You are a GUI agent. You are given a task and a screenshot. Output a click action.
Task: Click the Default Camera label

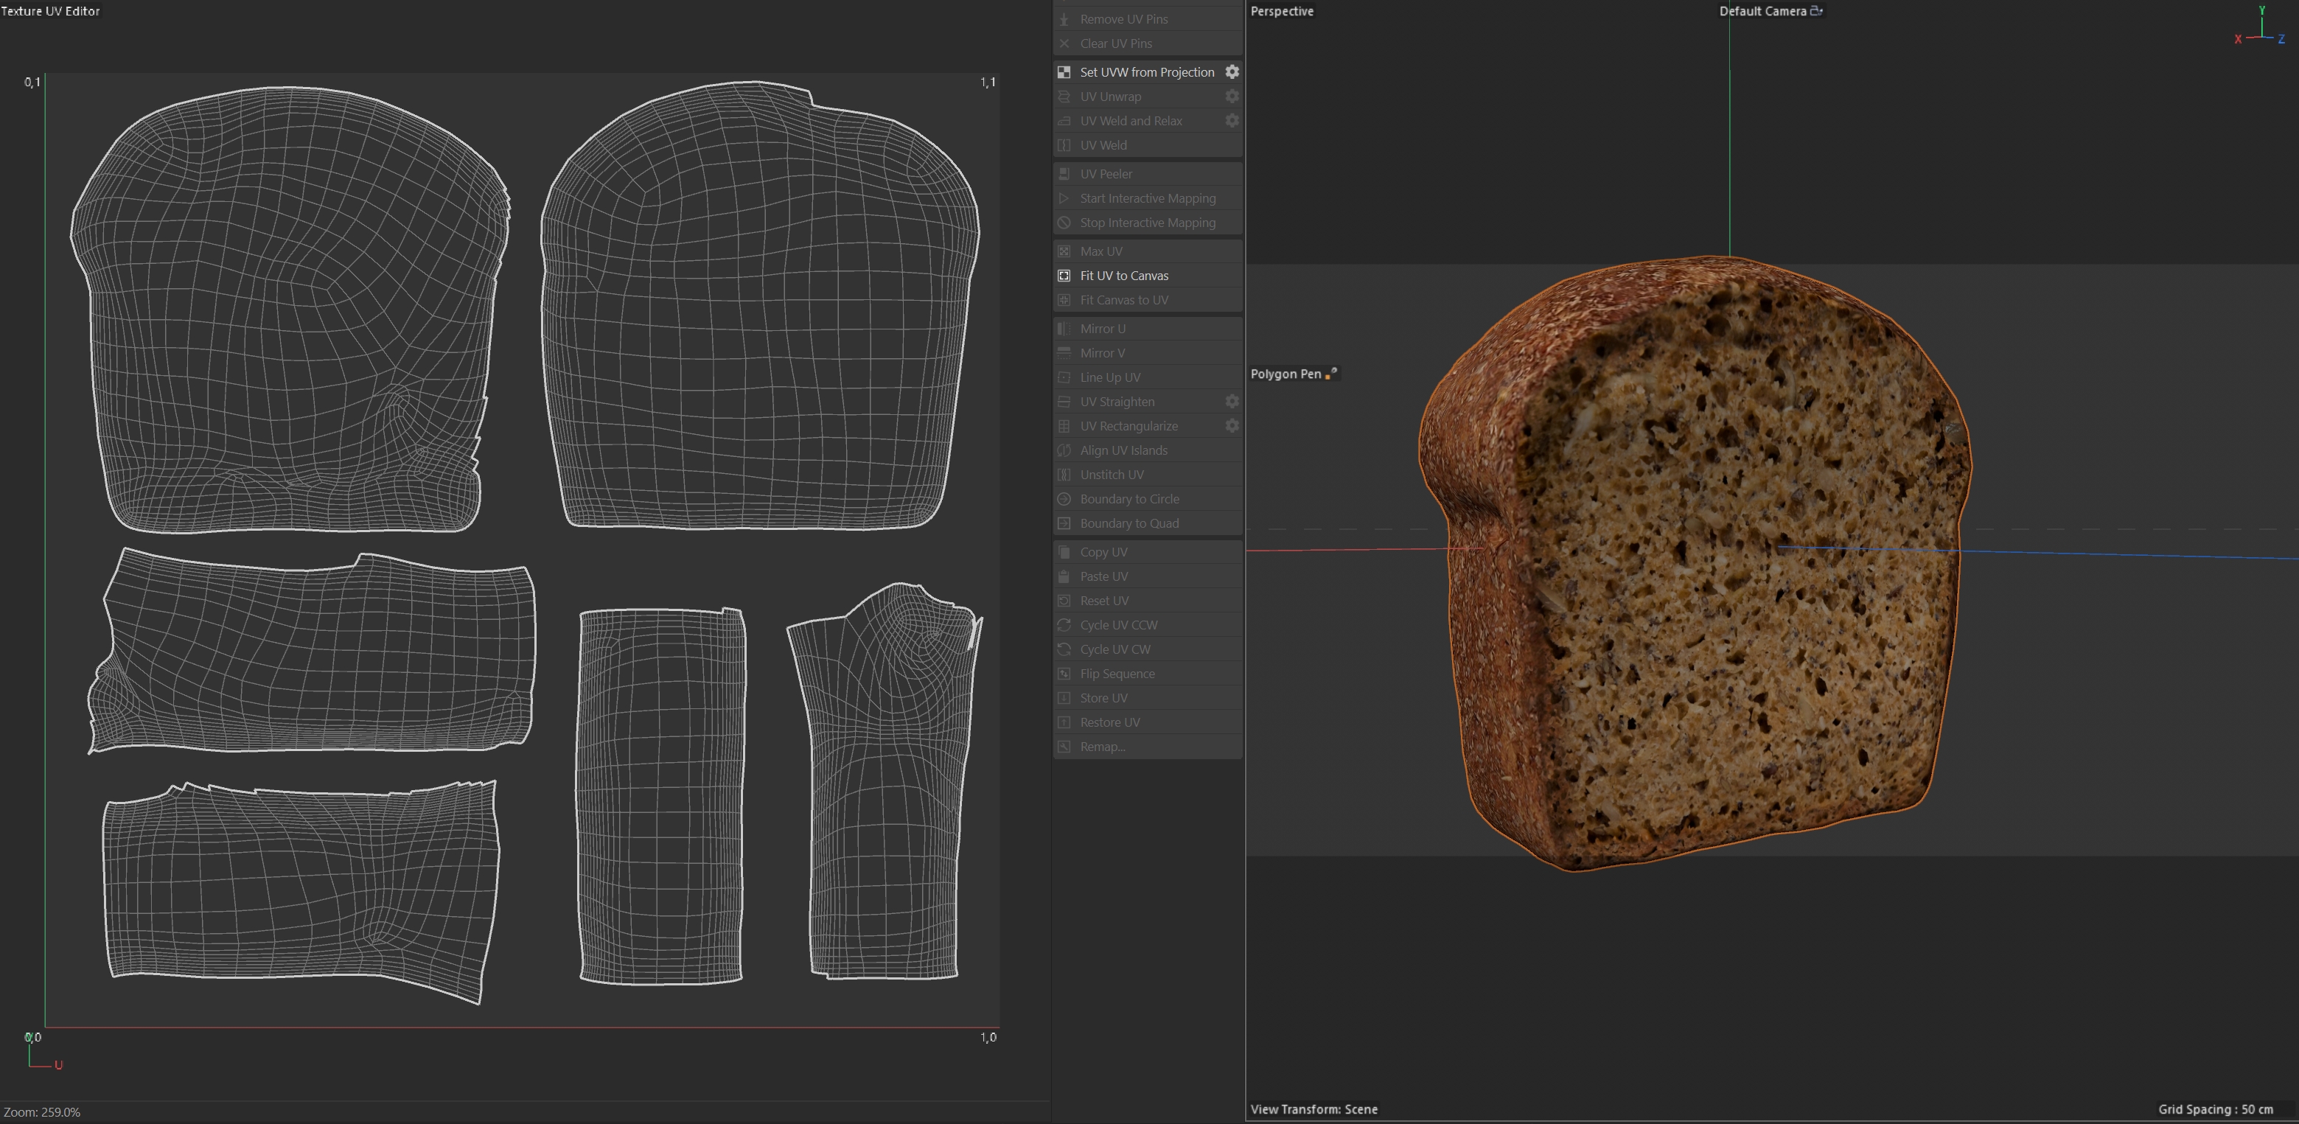1762,11
